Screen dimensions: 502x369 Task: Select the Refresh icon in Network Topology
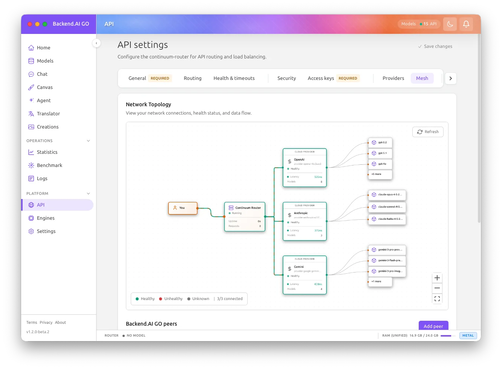(x=419, y=132)
